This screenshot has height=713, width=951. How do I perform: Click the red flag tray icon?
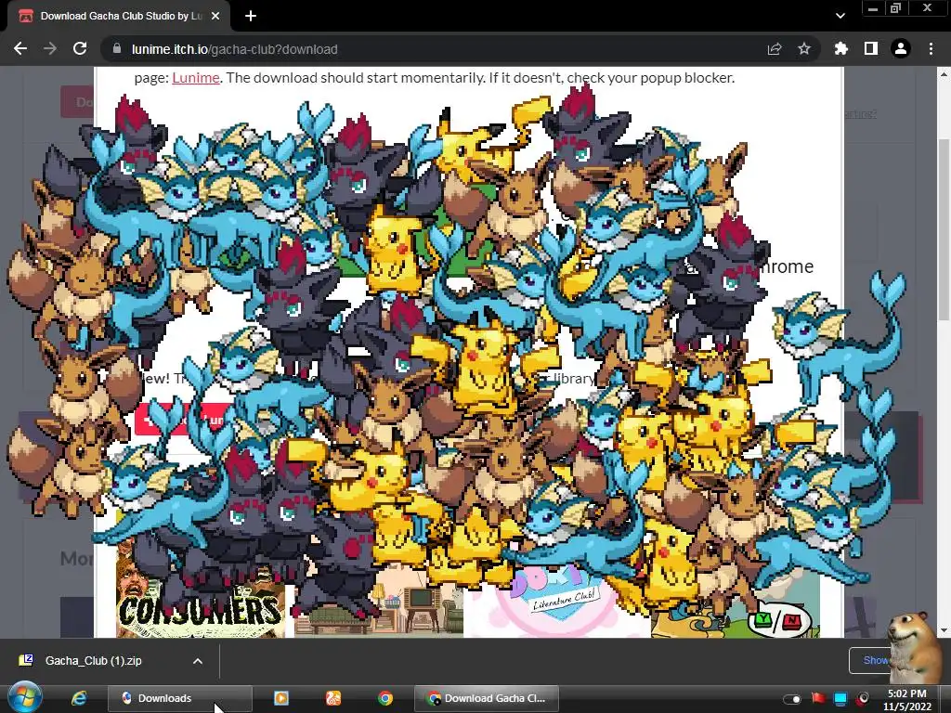[818, 699]
